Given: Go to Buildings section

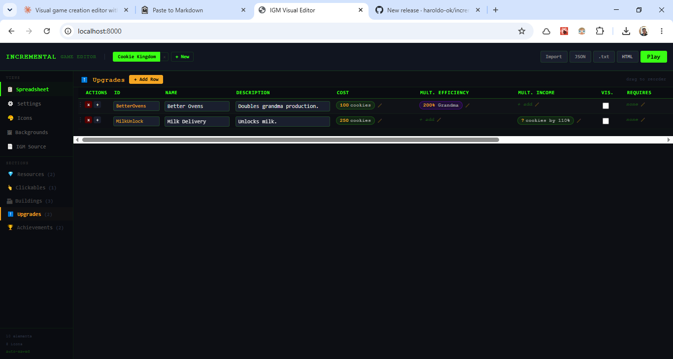Looking at the screenshot, I should (36, 201).
